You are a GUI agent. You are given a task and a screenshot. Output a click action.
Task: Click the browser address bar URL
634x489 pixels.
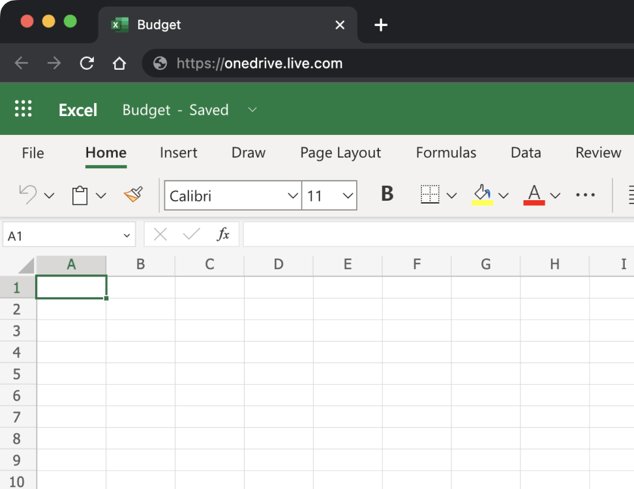pos(260,63)
